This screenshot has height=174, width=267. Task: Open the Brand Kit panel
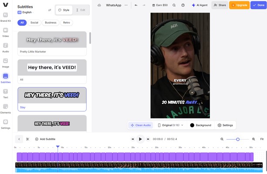6,17
